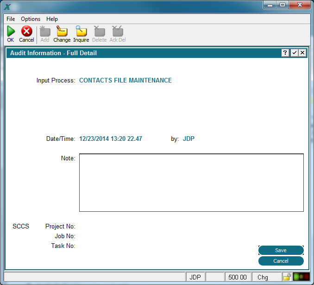The width and height of the screenshot is (314, 285).
Task: Click the JDP status bar cell
Action: pos(195,277)
